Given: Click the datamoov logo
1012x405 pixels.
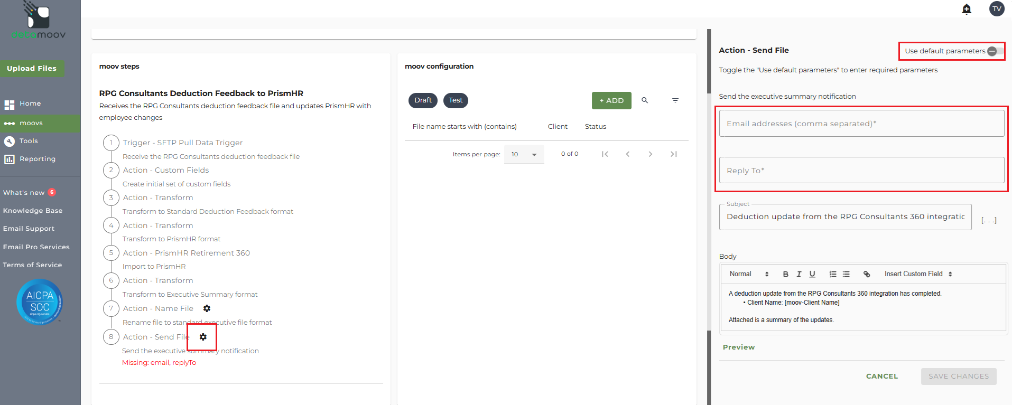Looking at the screenshot, I should [x=39, y=20].
